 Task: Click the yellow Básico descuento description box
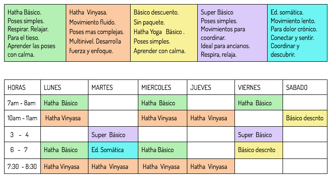(x=164, y=33)
